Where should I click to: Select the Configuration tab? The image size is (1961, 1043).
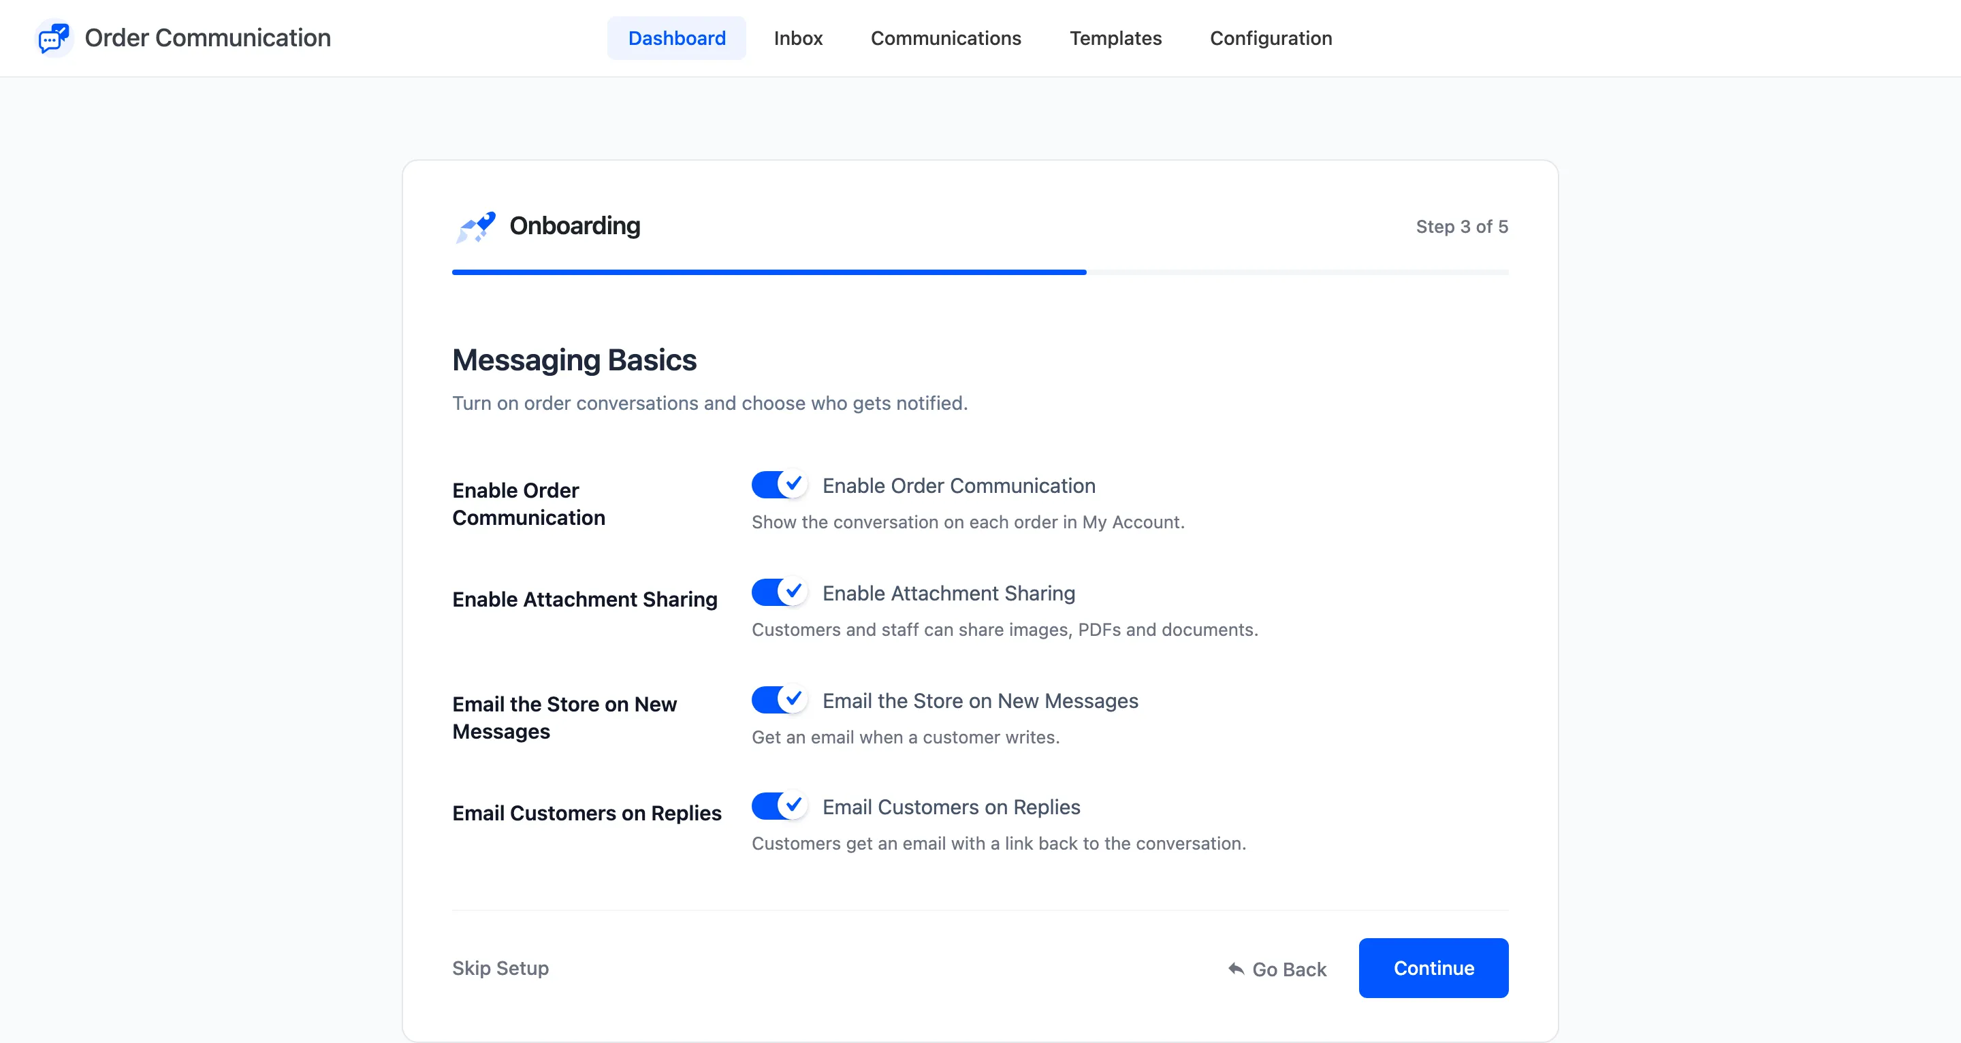pyautogui.click(x=1271, y=38)
